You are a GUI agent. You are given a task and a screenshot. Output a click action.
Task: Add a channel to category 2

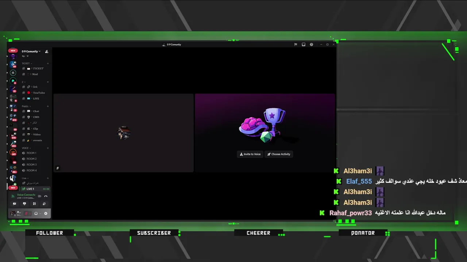tap(48, 82)
